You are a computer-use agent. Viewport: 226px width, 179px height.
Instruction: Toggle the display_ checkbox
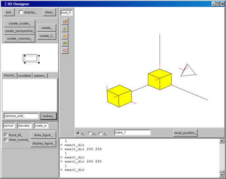click(21, 12)
